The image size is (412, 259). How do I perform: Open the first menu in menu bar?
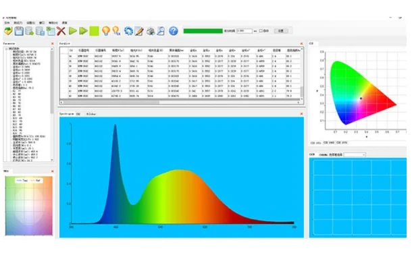coord(7,23)
